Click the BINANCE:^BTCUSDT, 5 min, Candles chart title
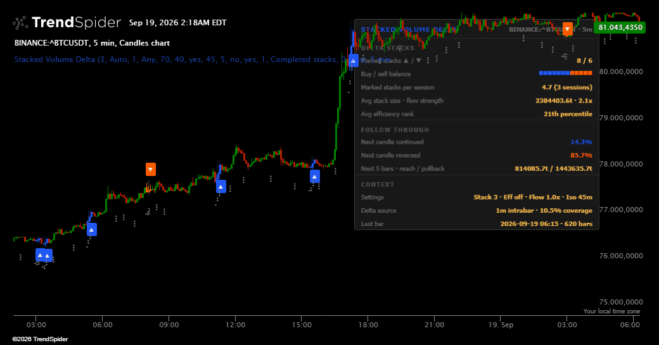This screenshot has width=659, height=345. (x=92, y=43)
